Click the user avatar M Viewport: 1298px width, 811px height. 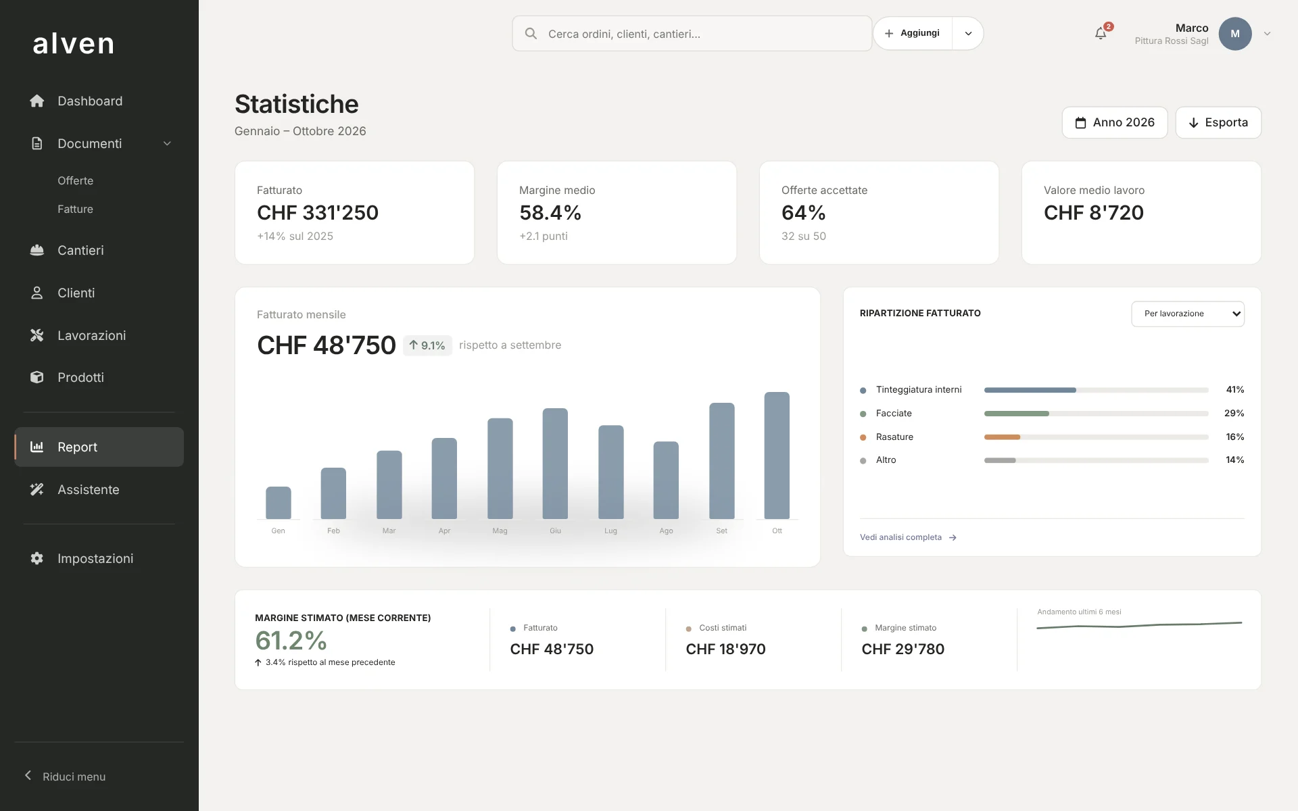coord(1235,34)
